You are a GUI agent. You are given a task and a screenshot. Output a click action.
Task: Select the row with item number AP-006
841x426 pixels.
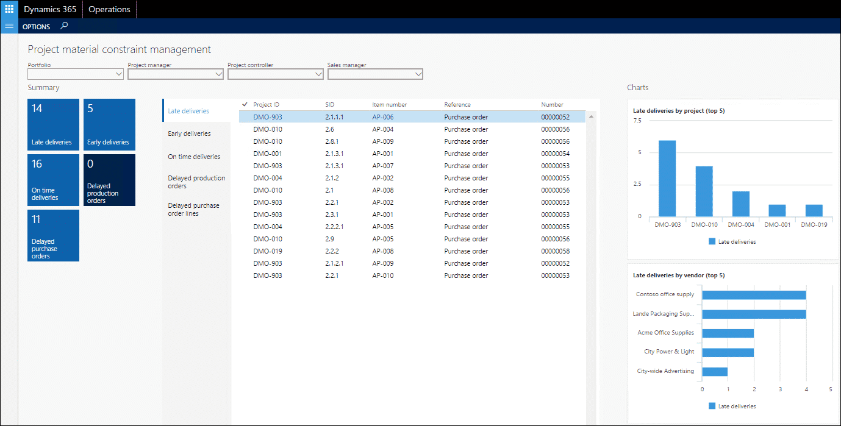point(412,117)
